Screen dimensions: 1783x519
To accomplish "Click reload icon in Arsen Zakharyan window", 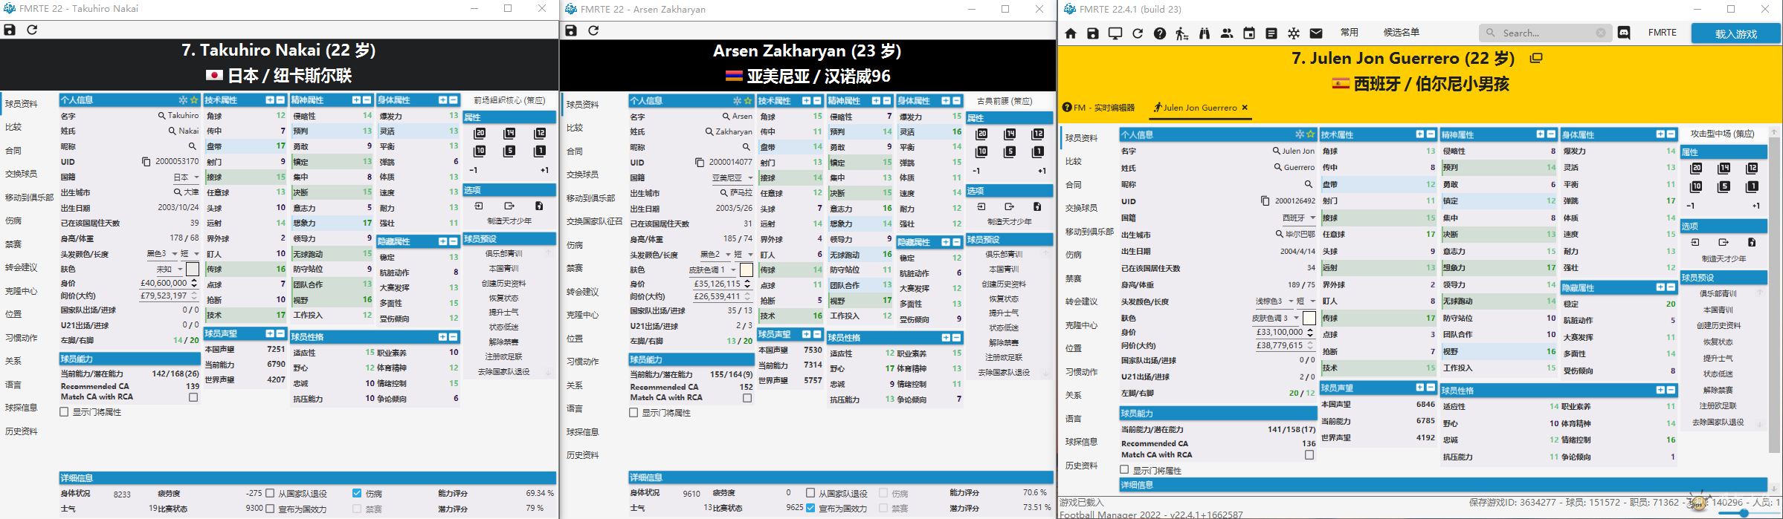I will (x=593, y=30).
